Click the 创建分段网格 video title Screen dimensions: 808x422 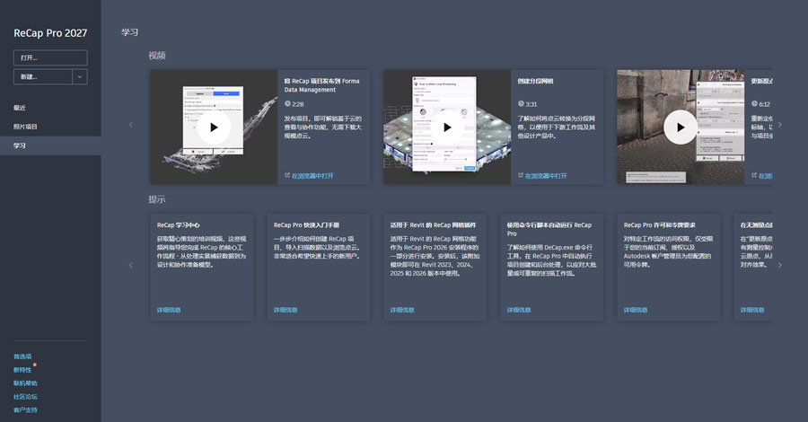(x=535, y=81)
